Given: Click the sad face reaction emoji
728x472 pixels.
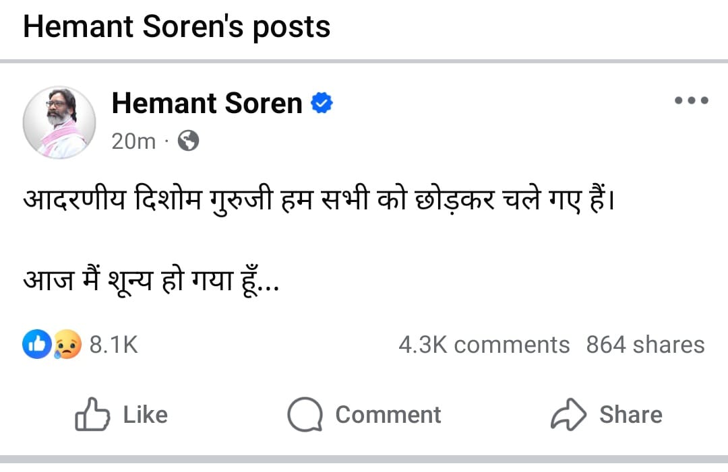Looking at the screenshot, I should [x=67, y=345].
